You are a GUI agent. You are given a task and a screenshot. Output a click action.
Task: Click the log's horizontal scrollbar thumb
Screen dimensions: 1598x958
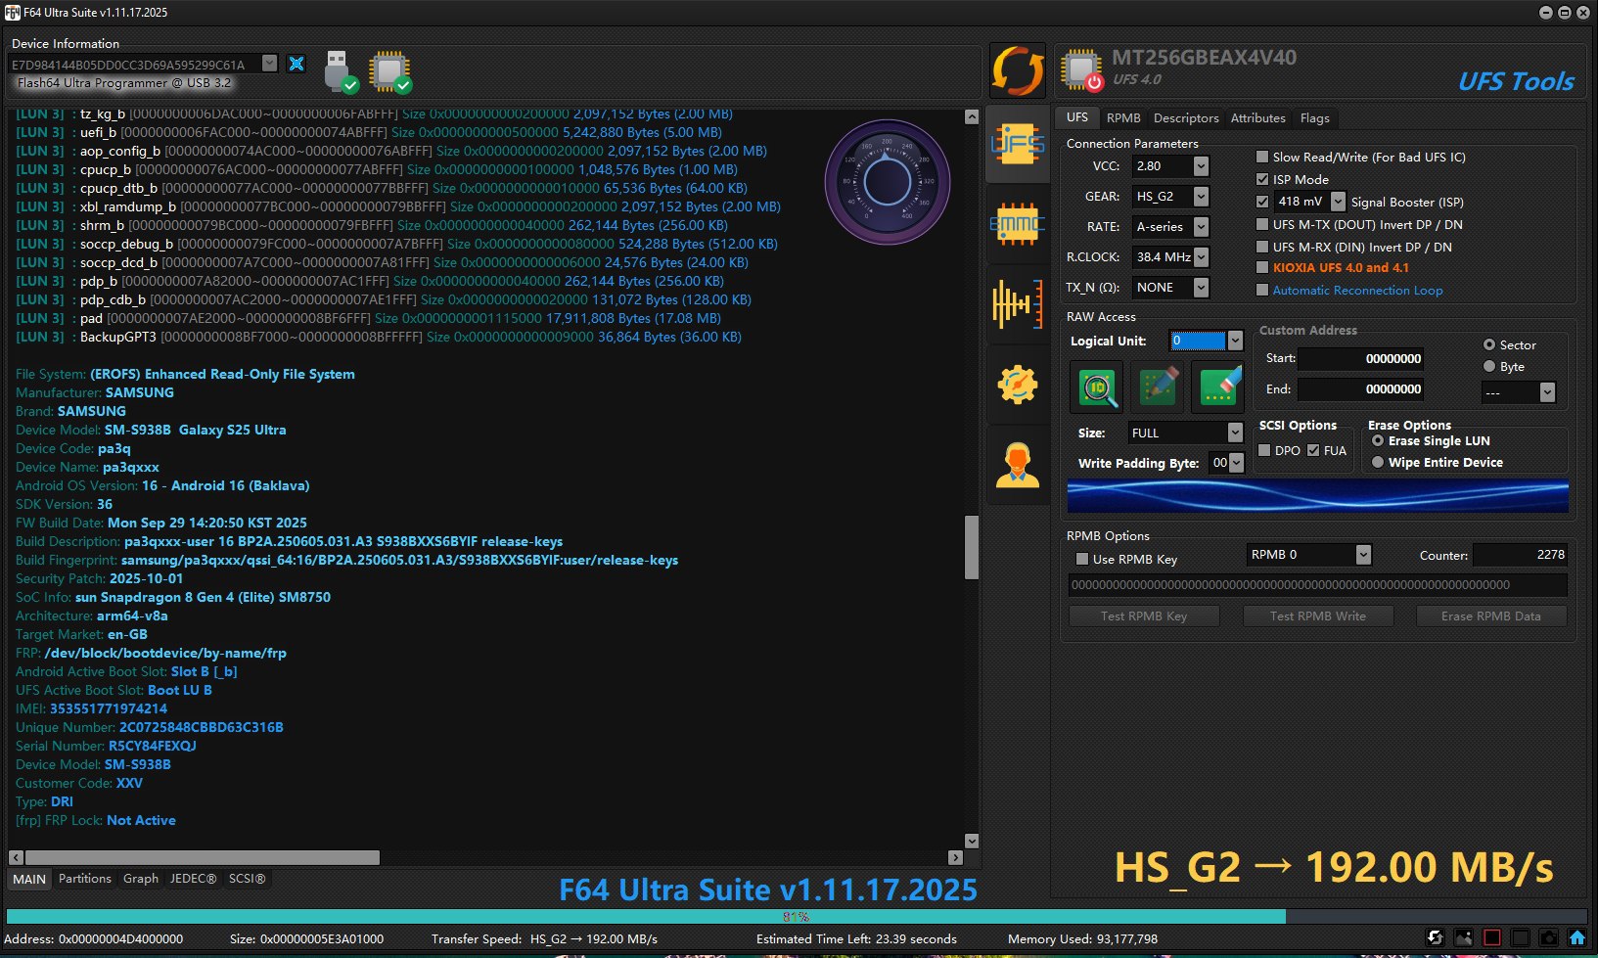[202, 857]
